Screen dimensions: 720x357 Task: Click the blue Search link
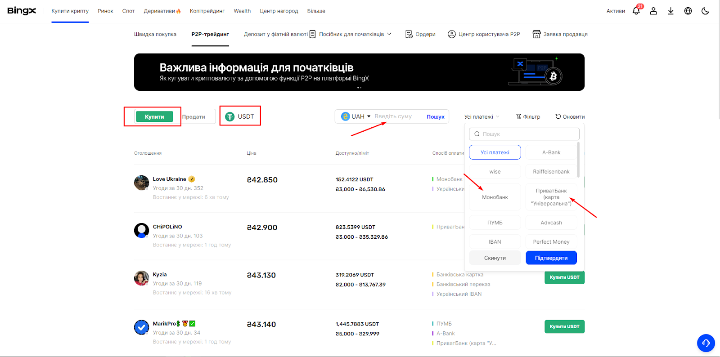click(436, 116)
